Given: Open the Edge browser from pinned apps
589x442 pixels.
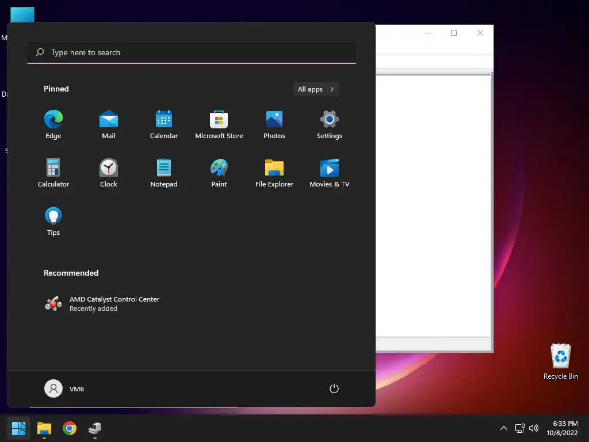Looking at the screenshot, I should tap(53, 125).
